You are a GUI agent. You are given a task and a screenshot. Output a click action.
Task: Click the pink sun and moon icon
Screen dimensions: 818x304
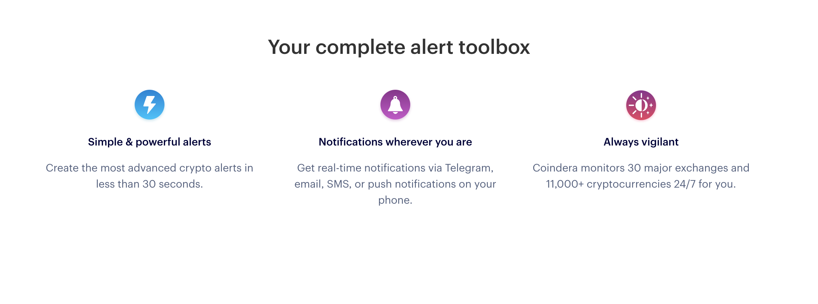(x=641, y=105)
